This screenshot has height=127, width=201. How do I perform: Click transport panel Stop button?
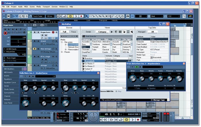coord(127,120)
